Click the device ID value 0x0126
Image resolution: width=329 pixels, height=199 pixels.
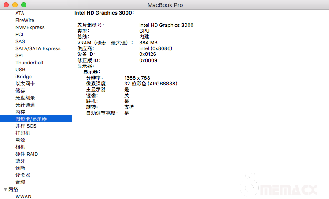click(x=148, y=54)
